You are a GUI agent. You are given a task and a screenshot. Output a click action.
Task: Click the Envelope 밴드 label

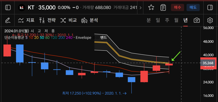(x=104, y=38)
